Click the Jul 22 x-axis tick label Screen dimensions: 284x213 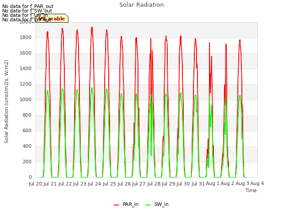[65, 184]
